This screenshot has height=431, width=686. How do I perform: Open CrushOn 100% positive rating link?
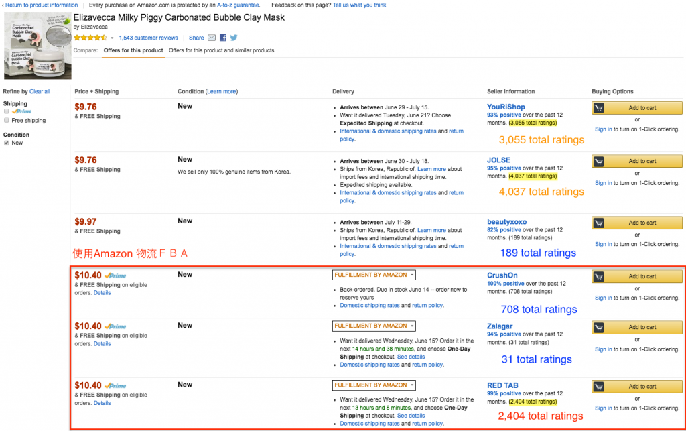coord(506,284)
